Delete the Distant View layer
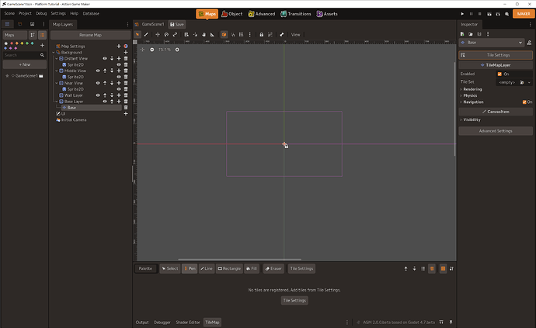Screen dimensions: 536x328 pyautogui.click(x=126, y=58)
